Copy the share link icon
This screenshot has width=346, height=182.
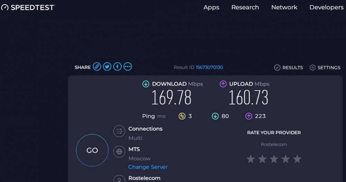(97, 67)
